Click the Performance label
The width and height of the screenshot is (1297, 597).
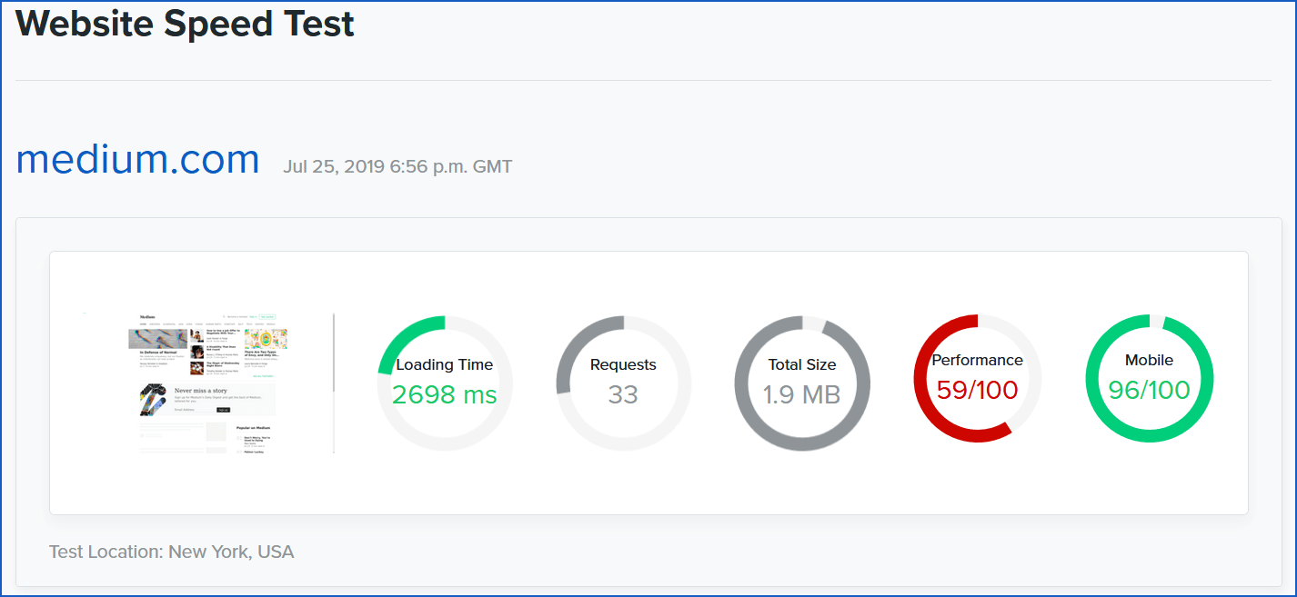tap(978, 361)
